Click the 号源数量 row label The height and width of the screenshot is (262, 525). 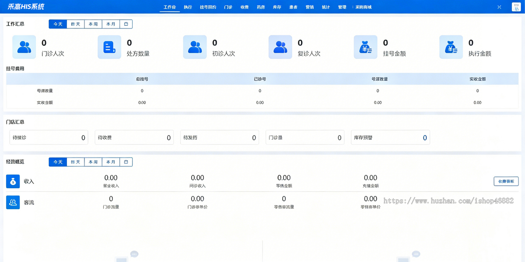[x=45, y=91]
